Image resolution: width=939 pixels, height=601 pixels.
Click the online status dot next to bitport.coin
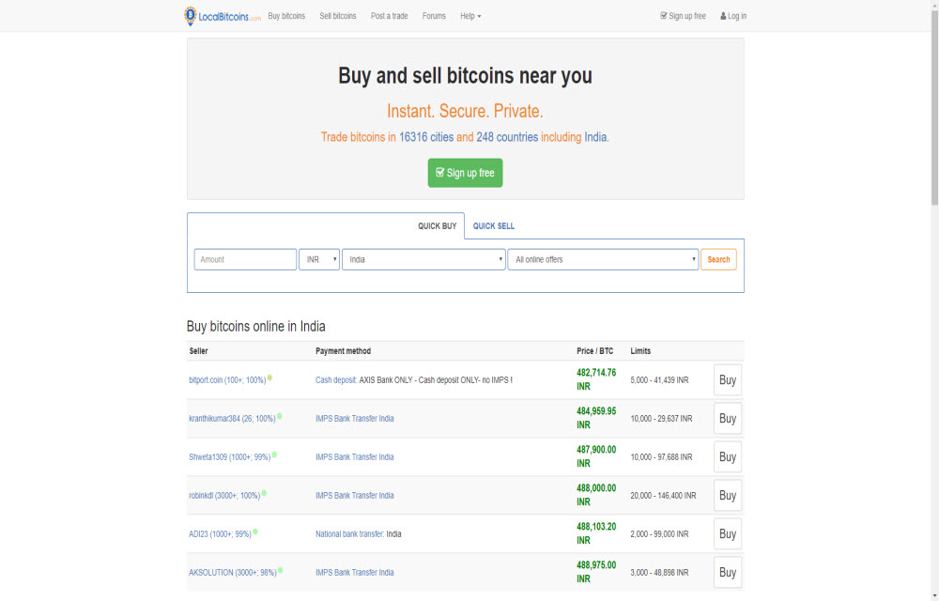click(269, 378)
